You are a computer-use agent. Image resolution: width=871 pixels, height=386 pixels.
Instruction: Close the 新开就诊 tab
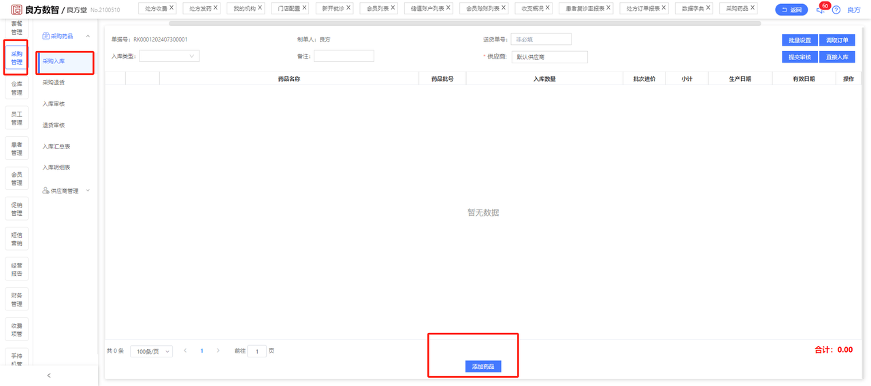pos(348,8)
